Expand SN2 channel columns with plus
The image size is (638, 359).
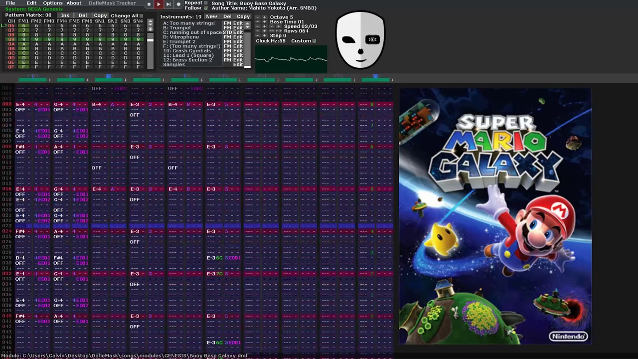pos(316,80)
